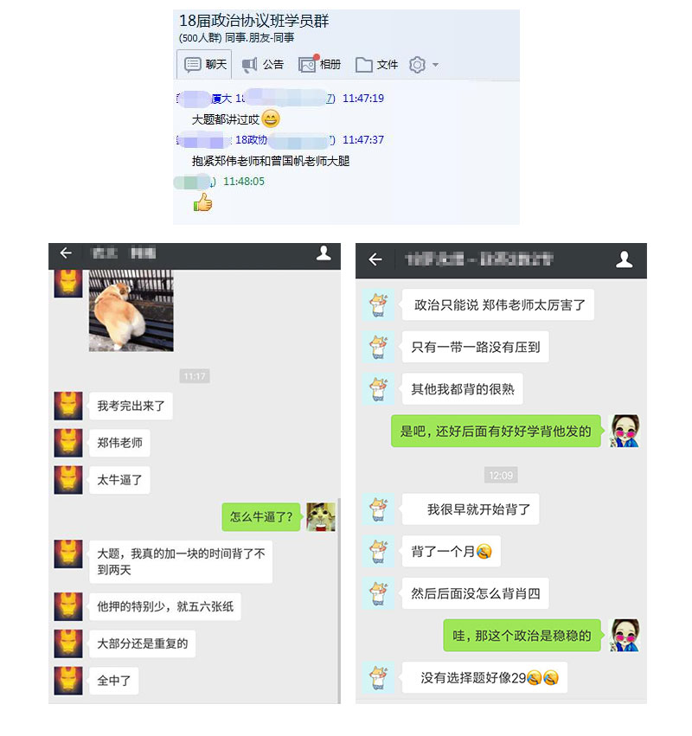This screenshot has height=736, width=692.
Task: Switch to the 公告 announcements tab
Action: click(263, 64)
